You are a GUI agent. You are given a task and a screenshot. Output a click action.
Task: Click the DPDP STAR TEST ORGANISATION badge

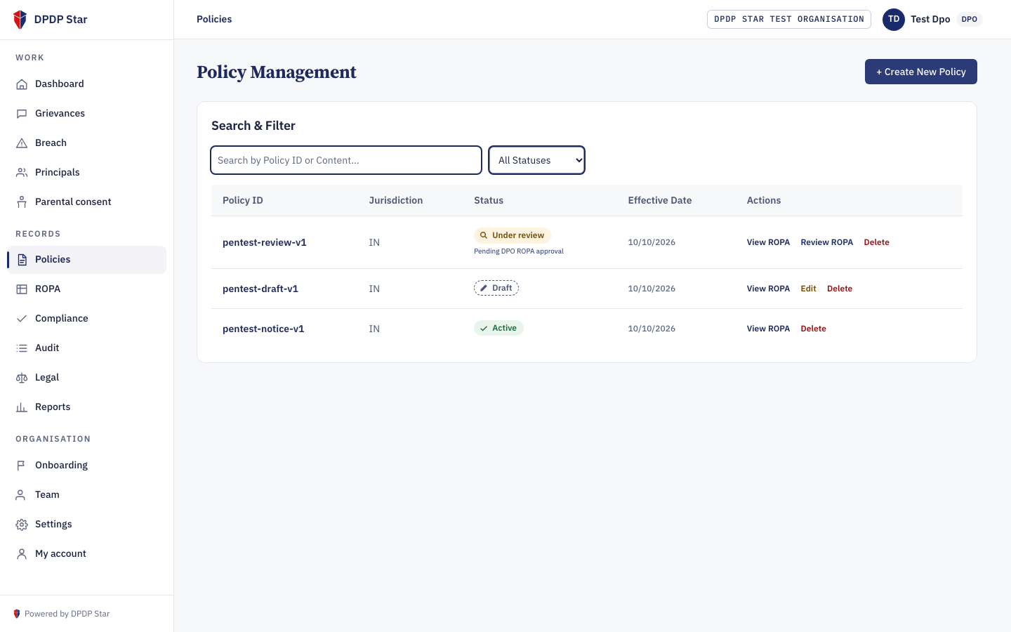tap(789, 20)
